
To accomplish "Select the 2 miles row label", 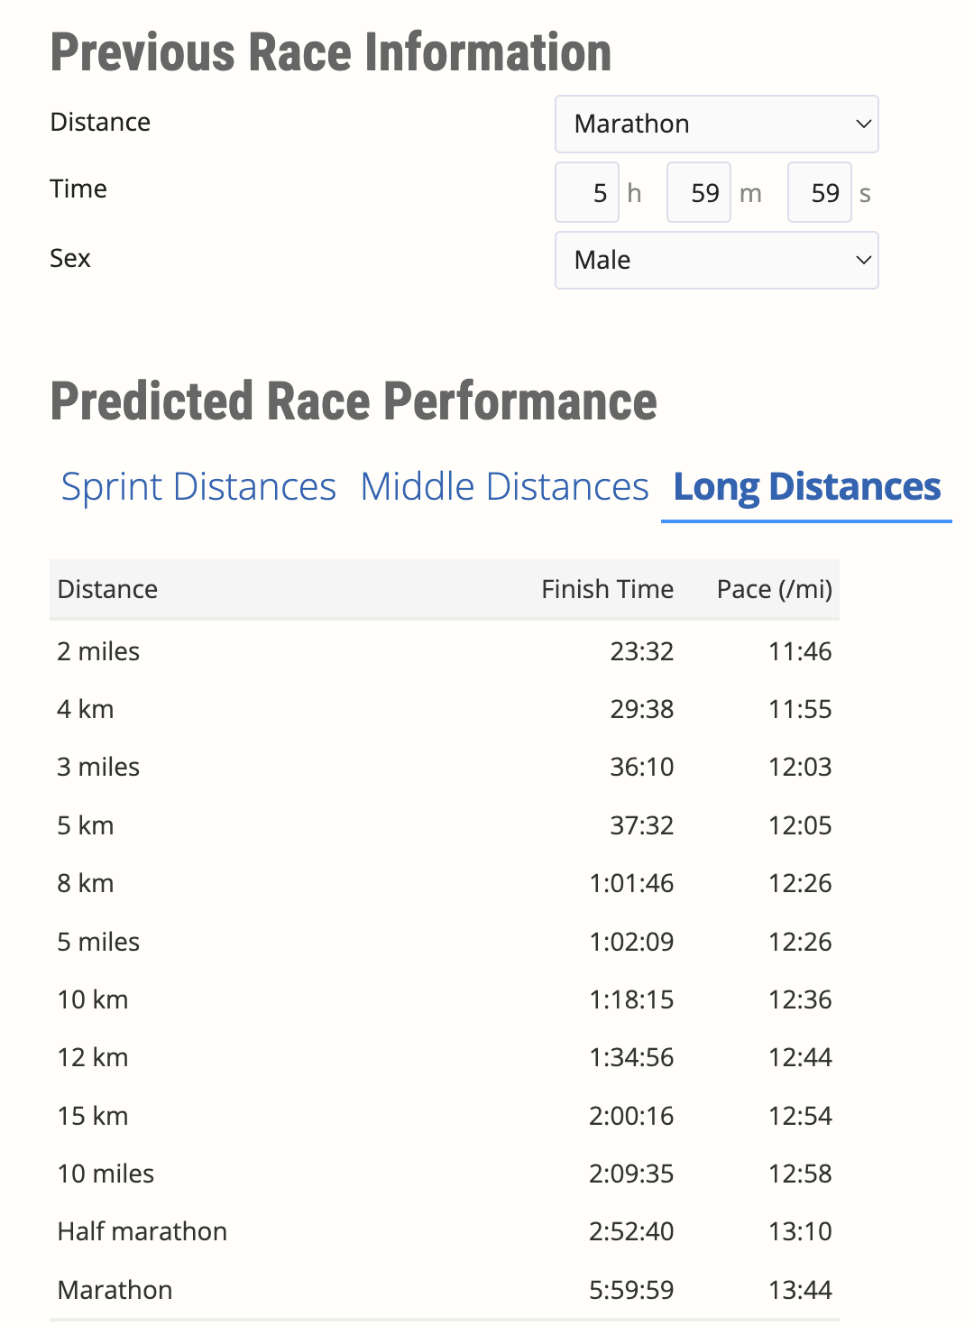I will point(98,651).
